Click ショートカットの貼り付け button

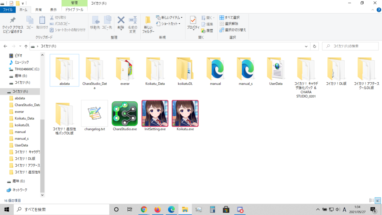(67, 30)
